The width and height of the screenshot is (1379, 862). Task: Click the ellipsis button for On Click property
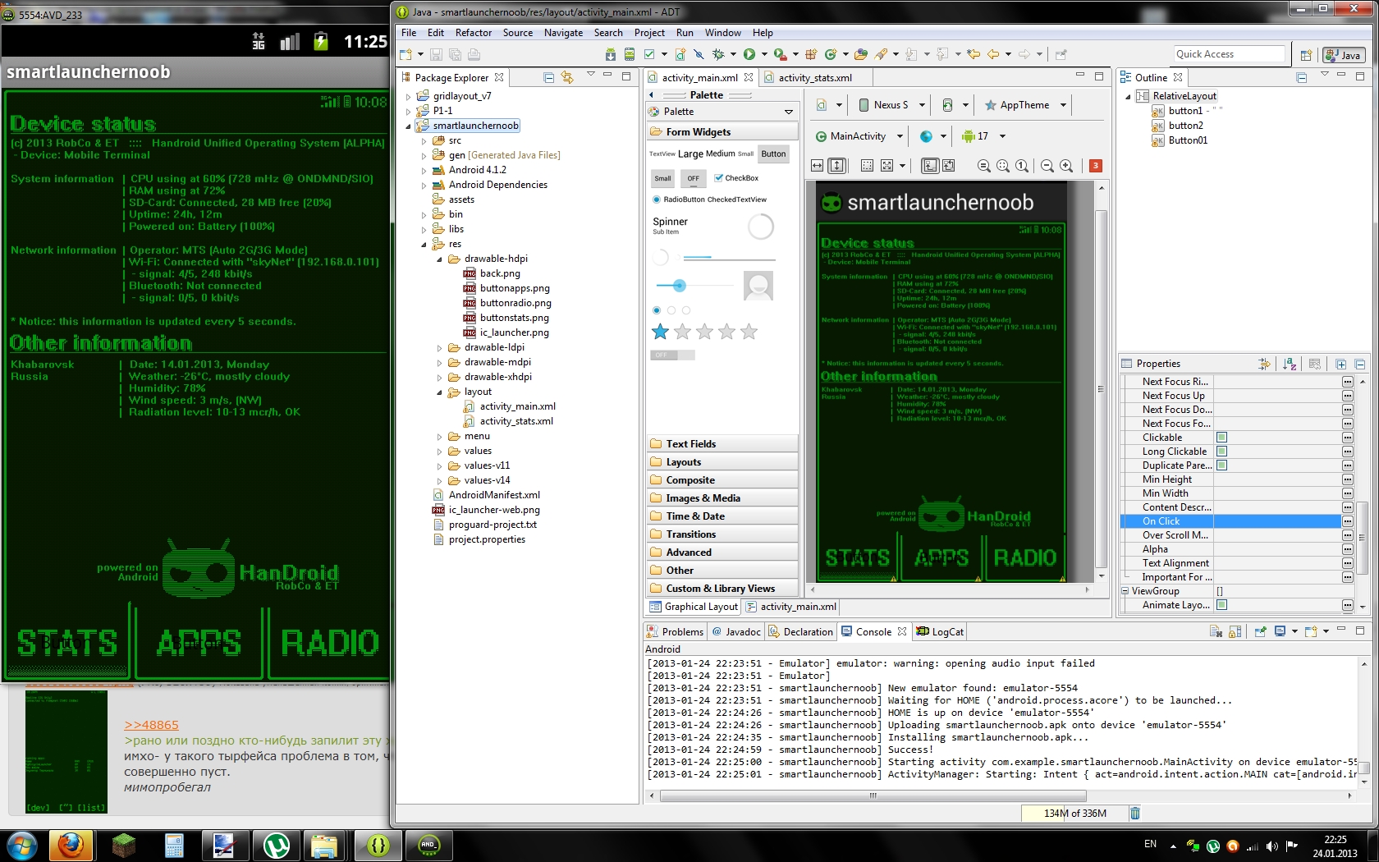[x=1347, y=521]
